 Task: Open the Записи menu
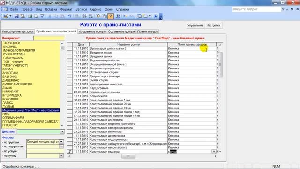pyautogui.click(x=81, y=9)
